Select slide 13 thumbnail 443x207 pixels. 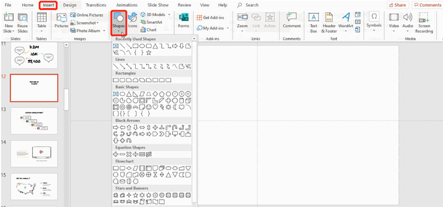click(x=34, y=121)
